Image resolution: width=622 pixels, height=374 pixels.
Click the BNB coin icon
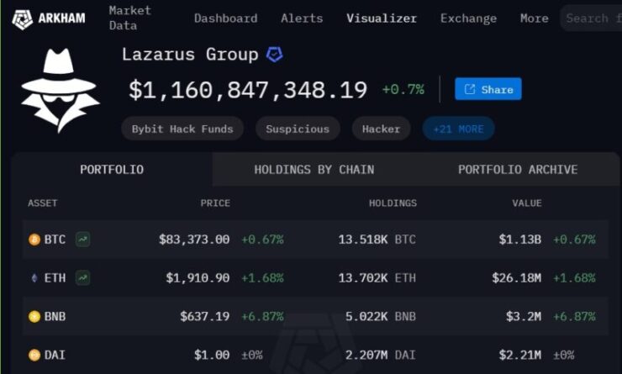(x=34, y=317)
